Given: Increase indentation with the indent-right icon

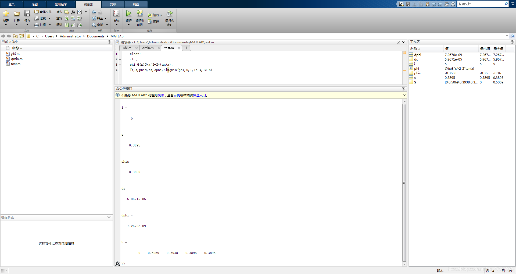Looking at the screenshot, I should 73,25.
